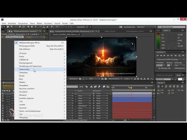
Task: Open the Datei menu
Action: pyautogui.click(x=4, y=23)
